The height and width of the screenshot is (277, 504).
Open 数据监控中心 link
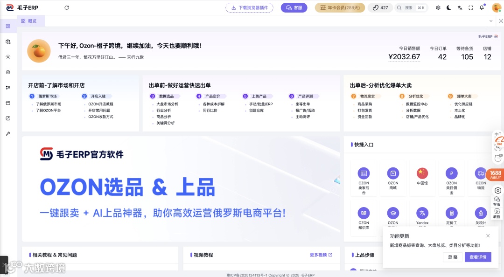tap(417, 104)
